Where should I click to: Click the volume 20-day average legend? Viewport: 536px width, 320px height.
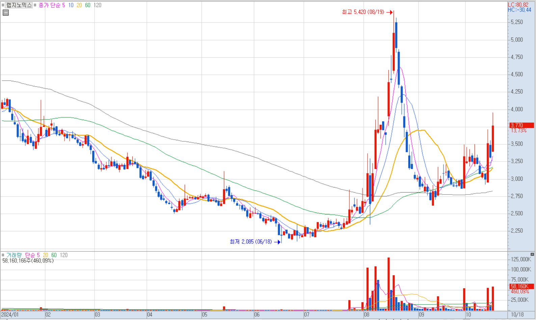pos(46,255)
